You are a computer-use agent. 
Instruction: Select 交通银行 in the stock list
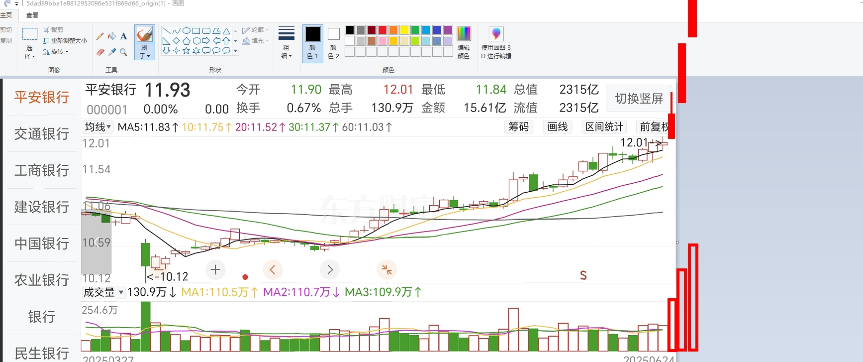click(42, 134)
